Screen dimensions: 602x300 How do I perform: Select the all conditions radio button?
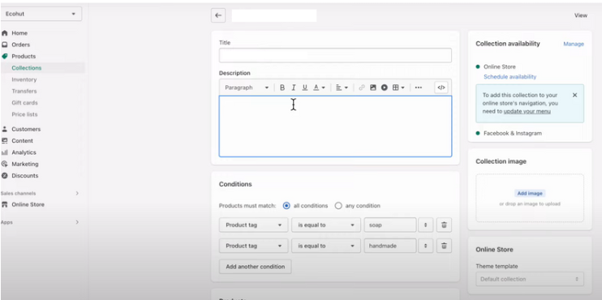point(286,206)
